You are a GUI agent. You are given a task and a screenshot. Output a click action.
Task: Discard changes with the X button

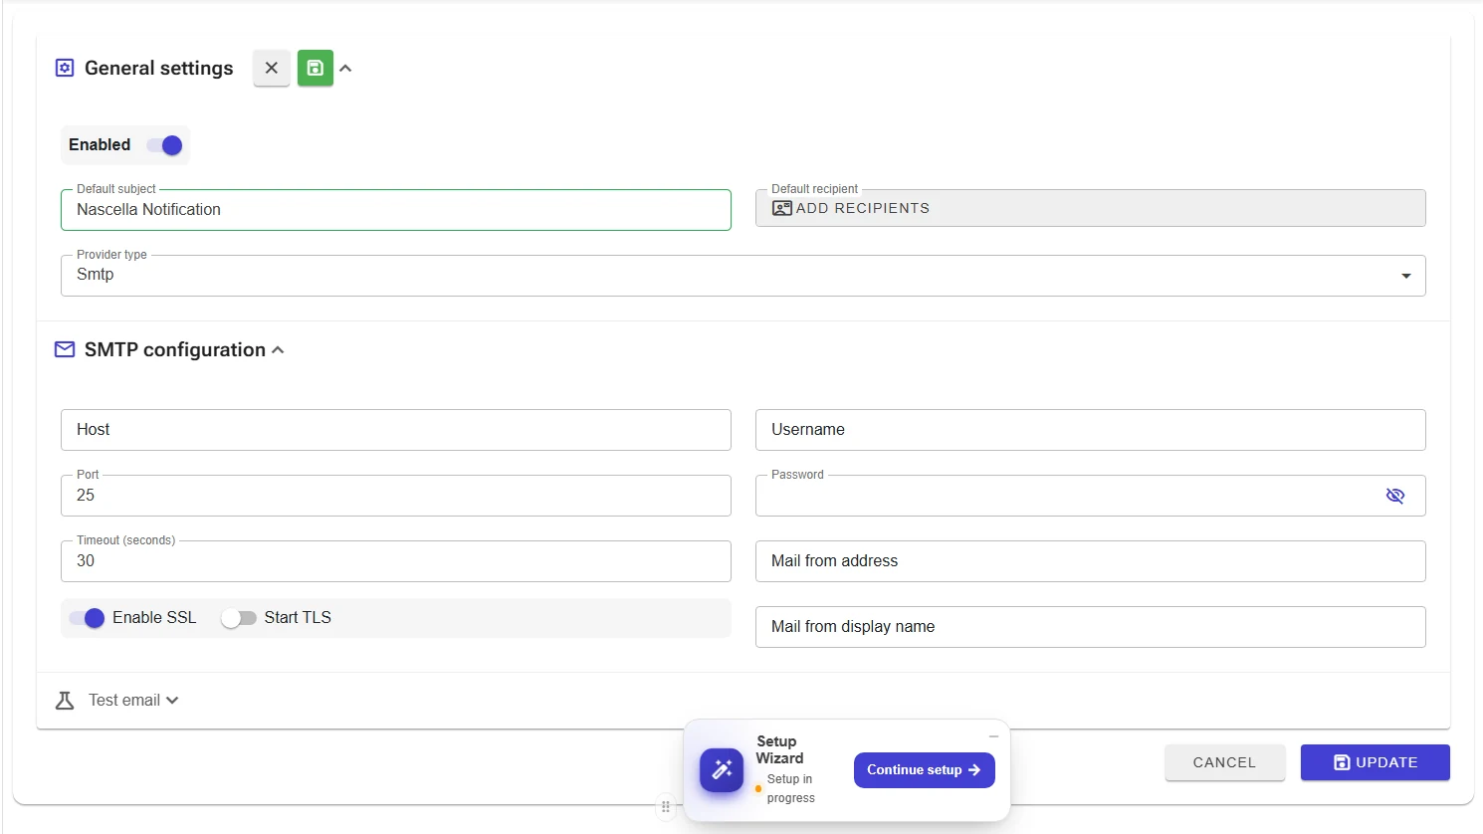tap(271, 68)
